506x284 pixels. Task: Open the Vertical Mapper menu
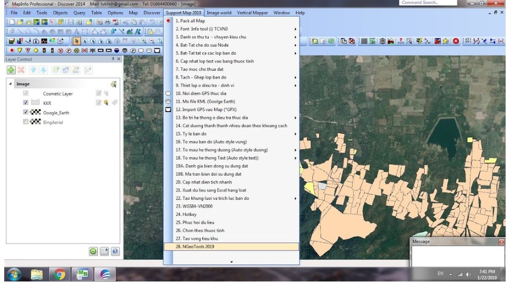pos(252,13)
